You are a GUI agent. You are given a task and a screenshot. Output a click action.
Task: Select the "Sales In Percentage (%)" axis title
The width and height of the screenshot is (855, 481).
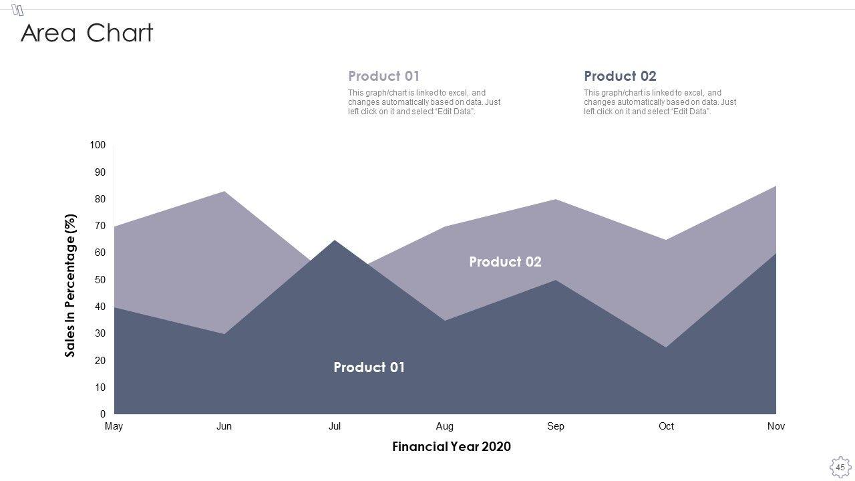coord(71,285)
